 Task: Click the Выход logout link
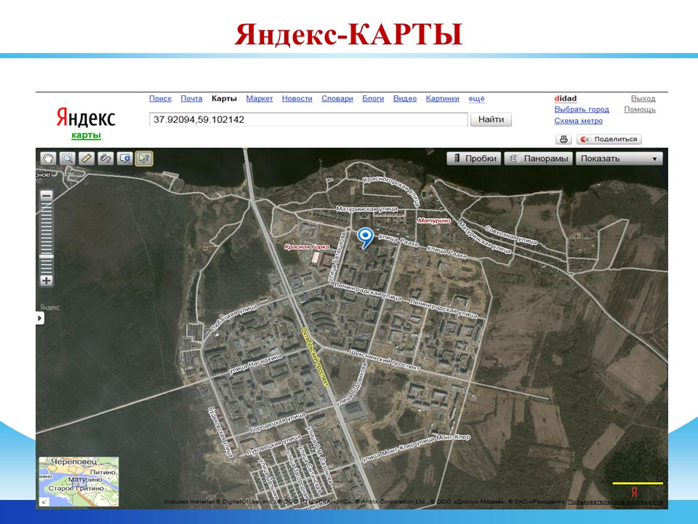tap(643, 98)
